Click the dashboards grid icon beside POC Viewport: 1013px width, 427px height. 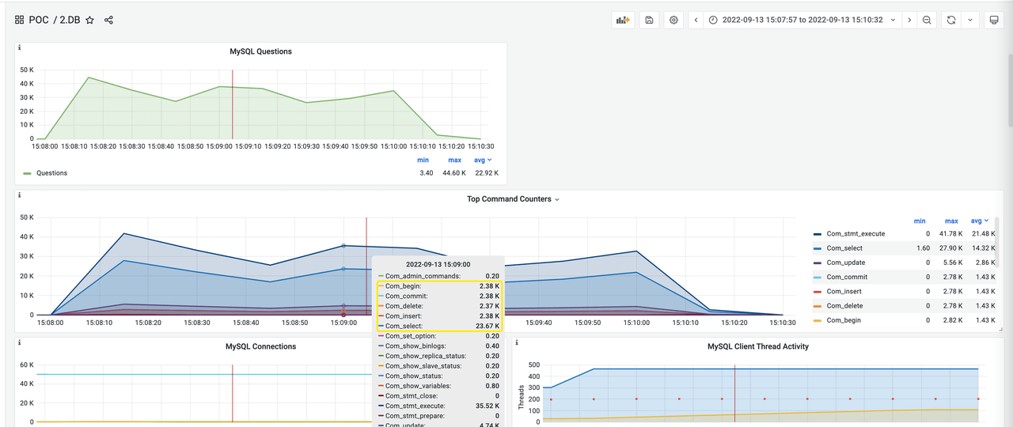[19, 20]
